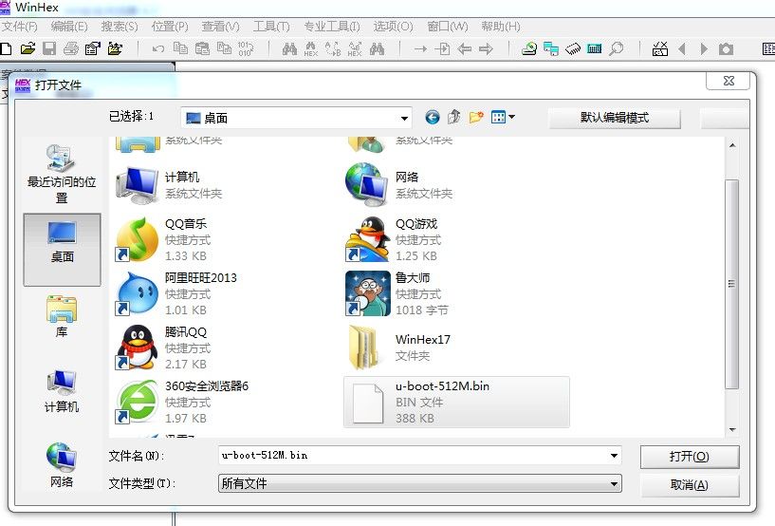Click the Calculator toolbar icon
775x526 pixels.
tap(595, 48)
